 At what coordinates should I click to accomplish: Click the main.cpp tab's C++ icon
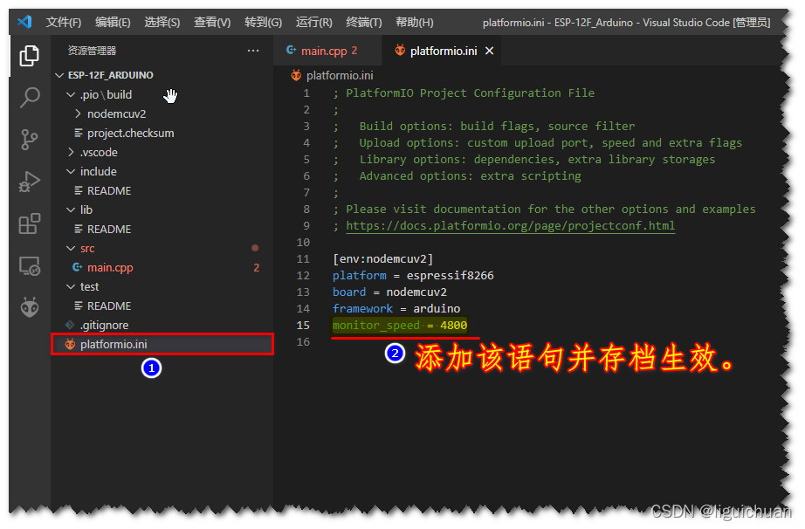click(291, 51)
